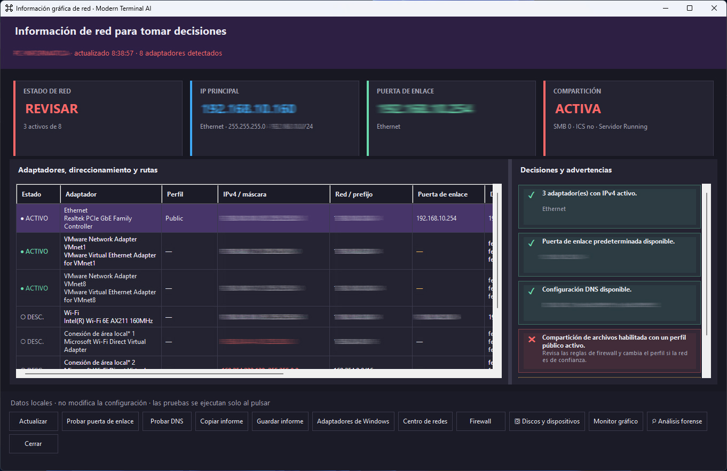Click the COMPARTICIÓN ACTIVA card
The width and height of the screenshot is (727, 471).
[x=628, y=118]
